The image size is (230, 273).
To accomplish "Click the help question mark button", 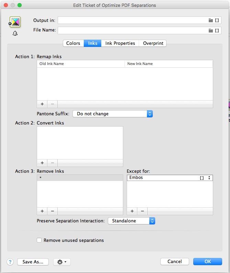I will (x=10, y=262).
